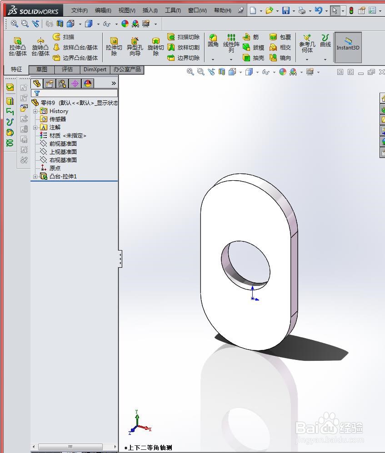Open dropdown under Curves (曲线)
This screenshot has width=385, height=453.
(325, 59)
